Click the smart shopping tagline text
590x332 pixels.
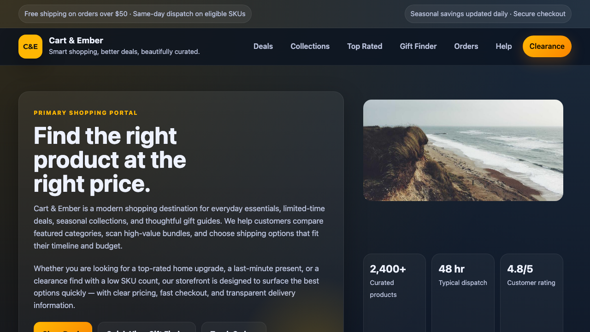pyautogui.click(x=125, y=52)
